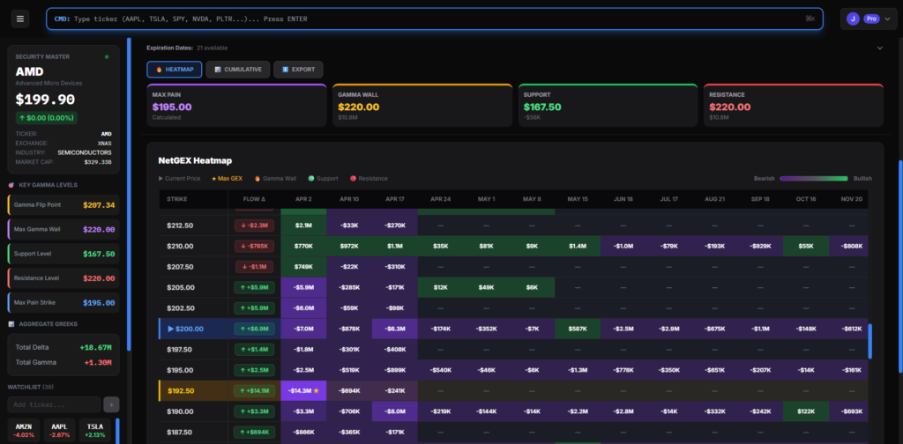Click the red Resistance legend dot
This screenshot has height=444, width=903.
[x=353, y=178]
